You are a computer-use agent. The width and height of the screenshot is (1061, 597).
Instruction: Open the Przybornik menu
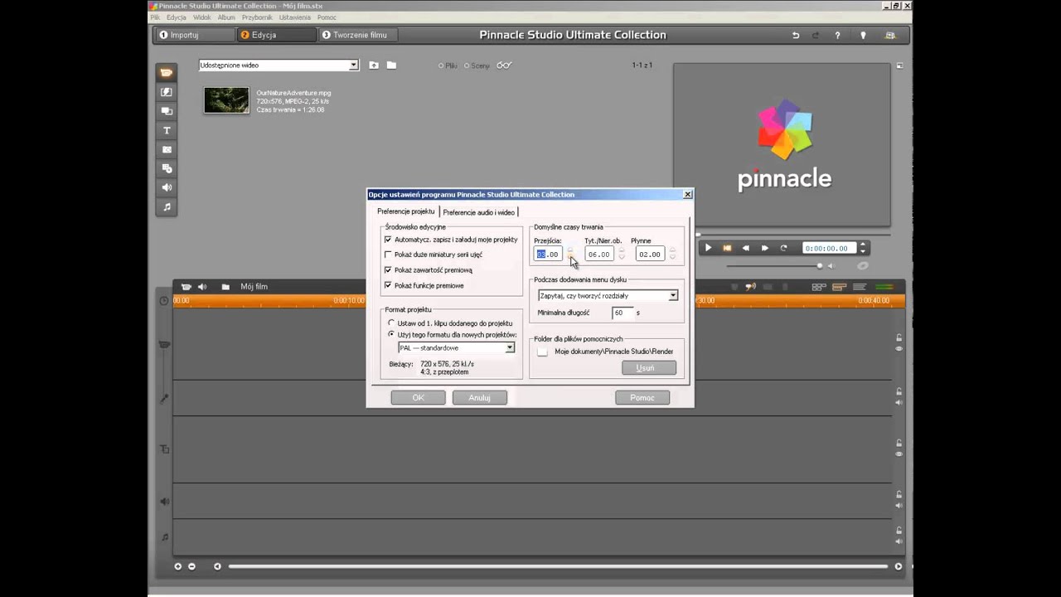click(257, 17)
